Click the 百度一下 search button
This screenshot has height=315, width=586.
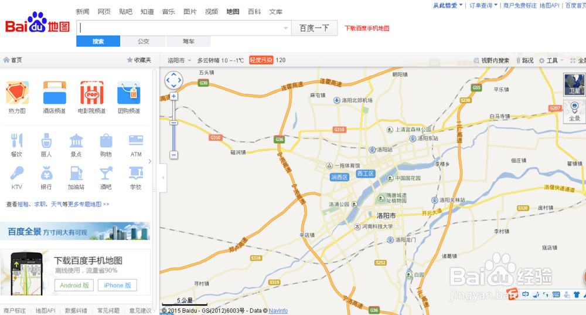pyautogui.click(x=314, y=28)
